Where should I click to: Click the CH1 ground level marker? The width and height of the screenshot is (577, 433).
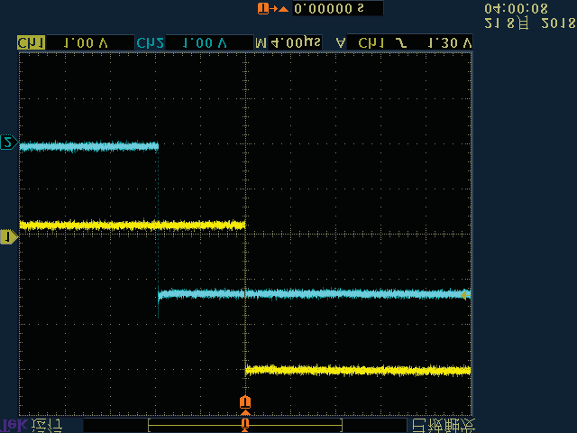click(8, 236)
